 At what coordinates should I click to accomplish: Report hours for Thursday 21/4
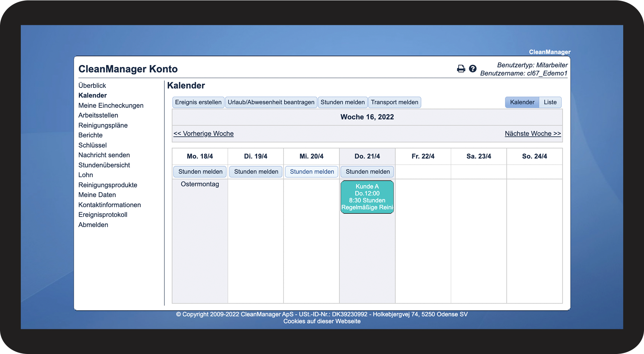367,172
